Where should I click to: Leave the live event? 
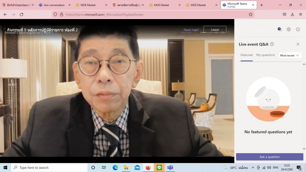pos(215,30)
